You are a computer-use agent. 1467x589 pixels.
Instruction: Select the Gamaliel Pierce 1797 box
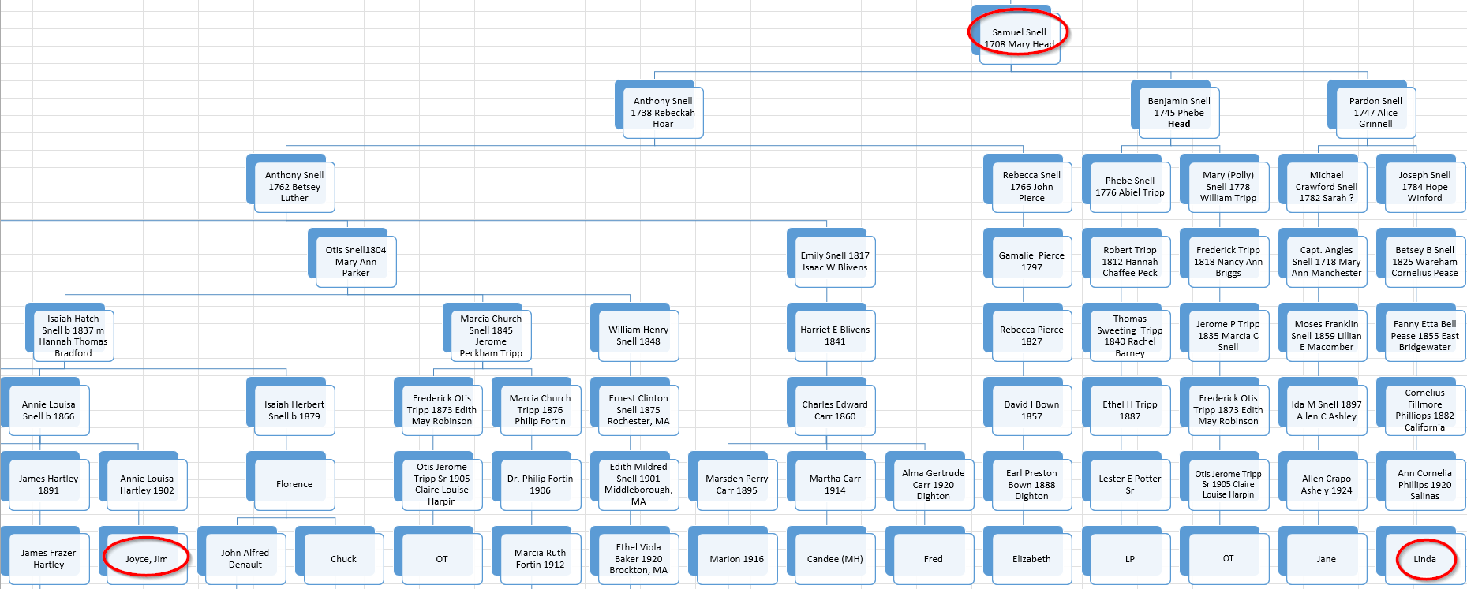tap(1031, 261)
